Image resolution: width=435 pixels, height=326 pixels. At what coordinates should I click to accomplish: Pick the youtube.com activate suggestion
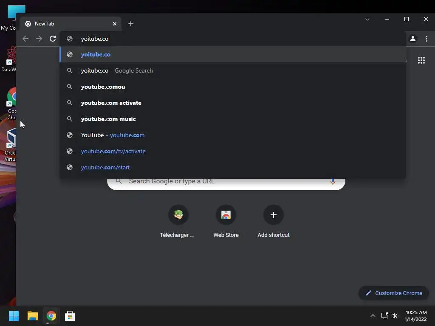[x=233, y=103]
